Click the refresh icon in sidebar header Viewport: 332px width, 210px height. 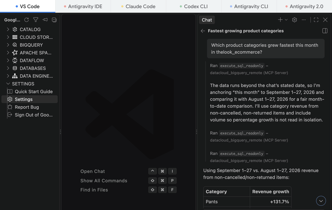27,20
